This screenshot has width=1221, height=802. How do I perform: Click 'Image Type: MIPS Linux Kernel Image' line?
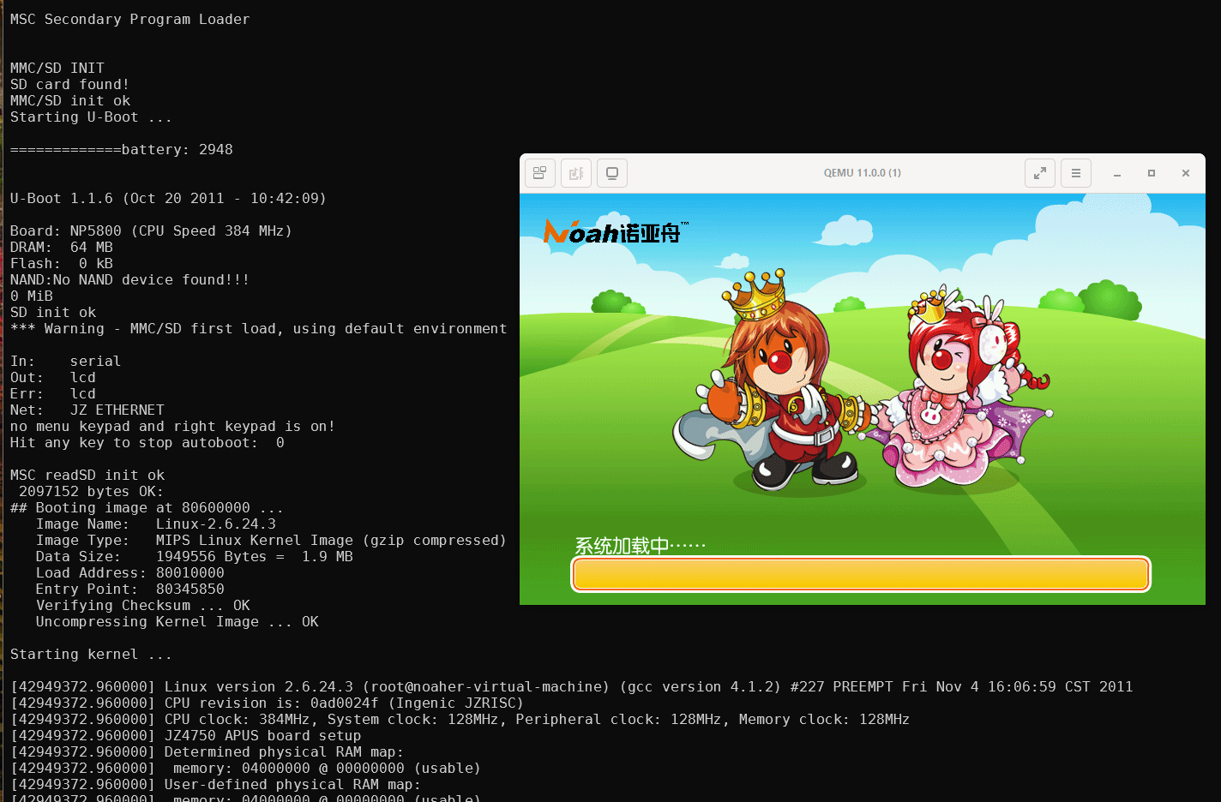point(271,540)
